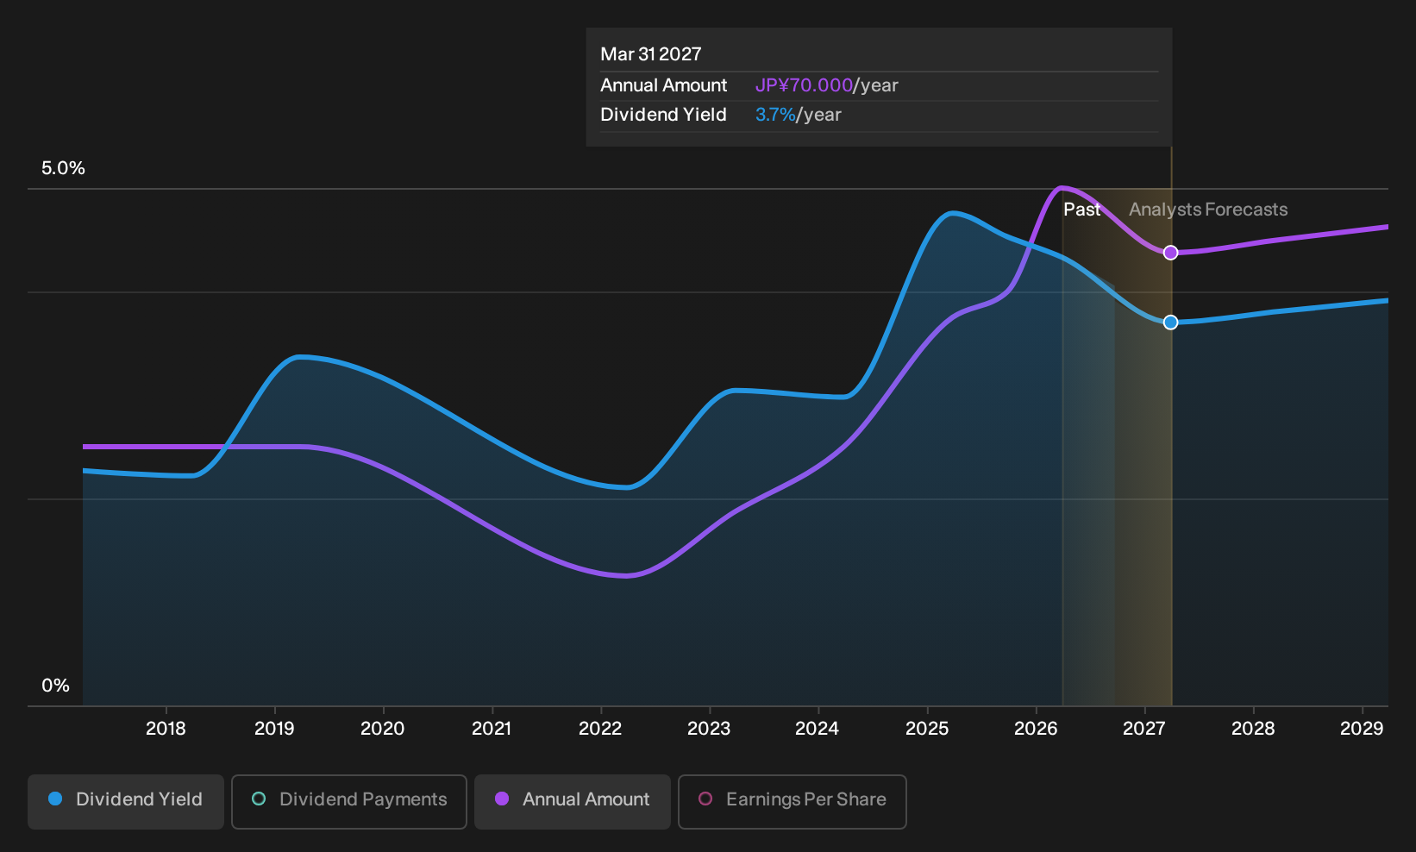
Task: Click the 3.7% dividend yield value
Action: 775,115
